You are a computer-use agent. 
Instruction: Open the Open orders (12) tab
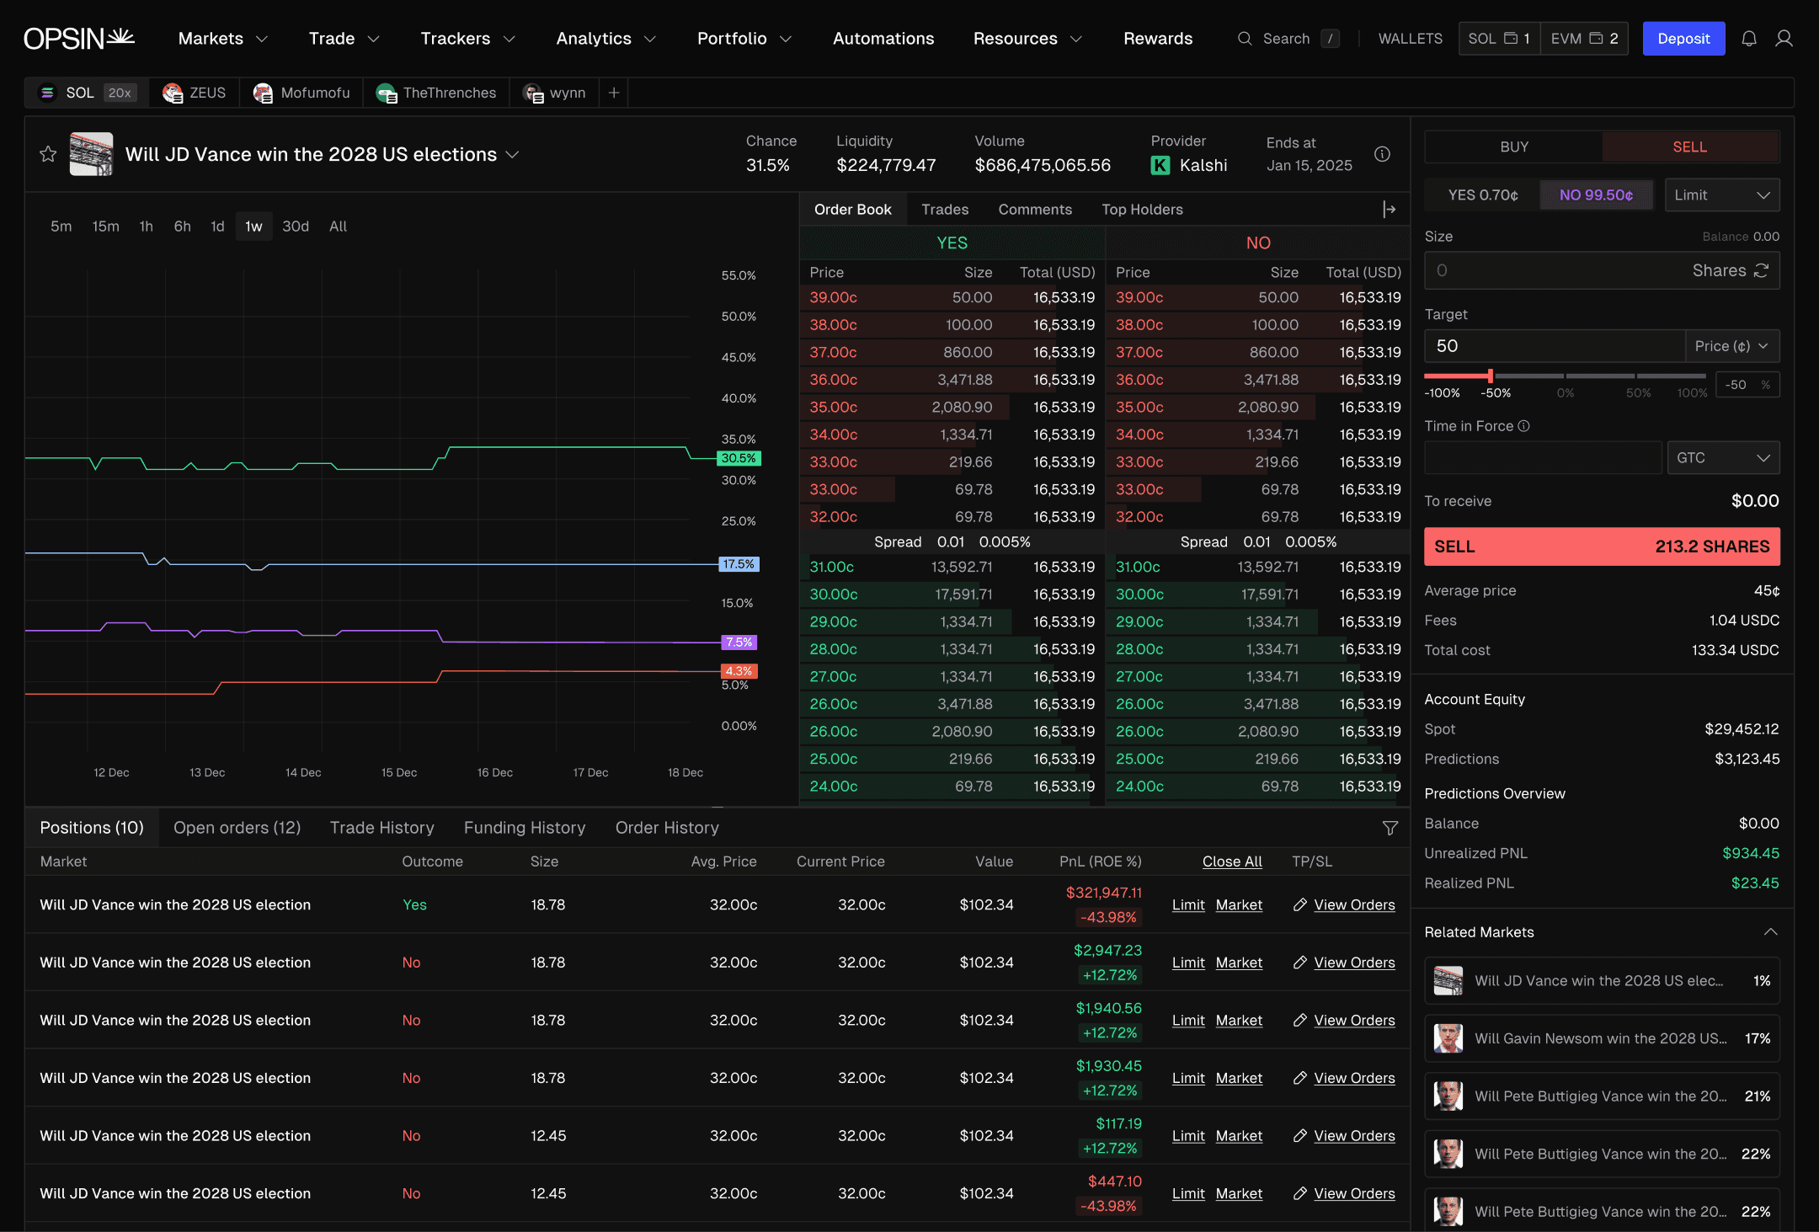click(237, 828)
